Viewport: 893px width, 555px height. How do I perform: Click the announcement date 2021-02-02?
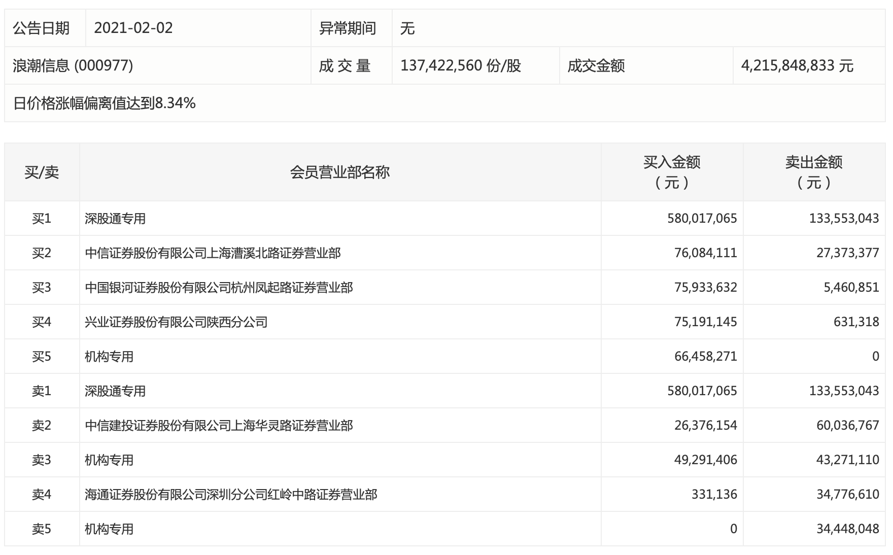pyautogui.click(x=133, y=28)
